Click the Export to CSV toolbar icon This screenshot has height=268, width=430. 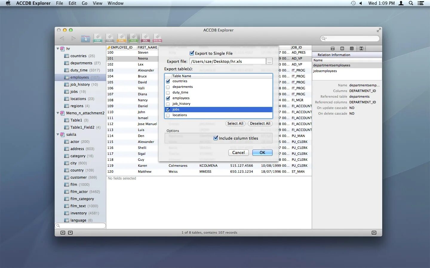click(x=98, y=38)
